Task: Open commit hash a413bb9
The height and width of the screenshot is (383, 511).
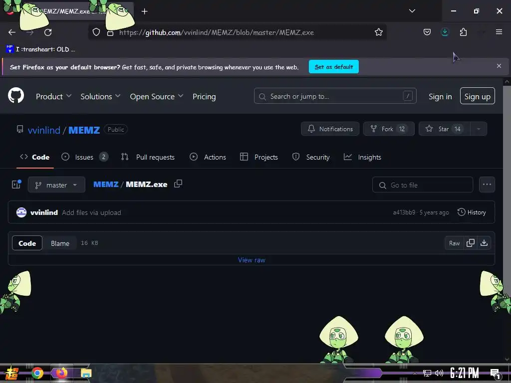Action: [x=404, y=212]
